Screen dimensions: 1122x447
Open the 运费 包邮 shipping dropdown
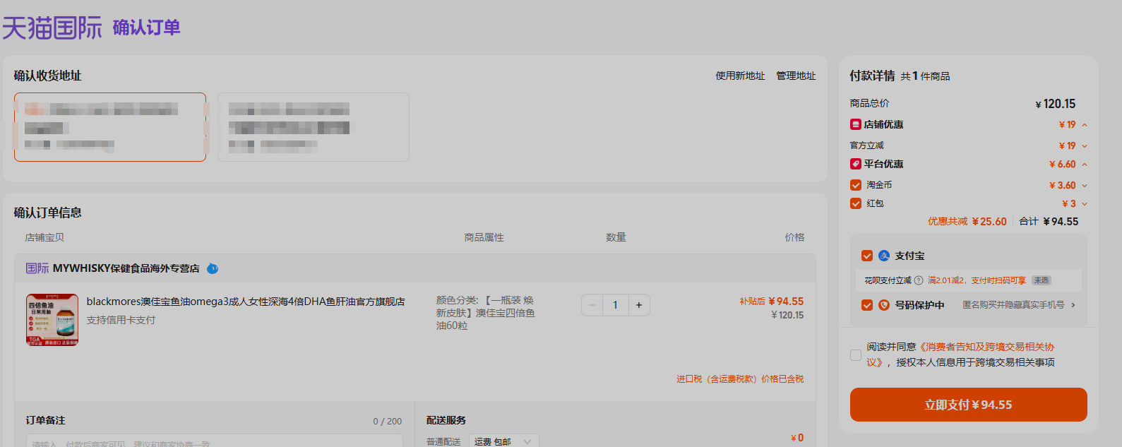(503, 441)
